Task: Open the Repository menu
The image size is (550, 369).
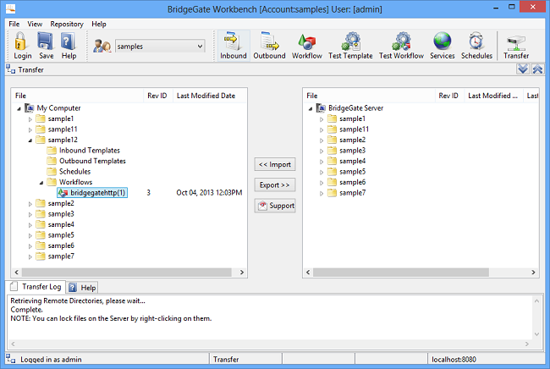Action: coord(66,25)
